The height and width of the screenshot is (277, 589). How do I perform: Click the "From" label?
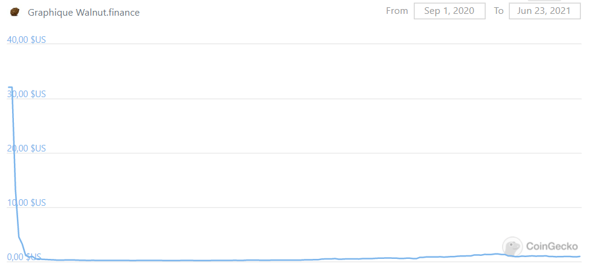(397, 11)
